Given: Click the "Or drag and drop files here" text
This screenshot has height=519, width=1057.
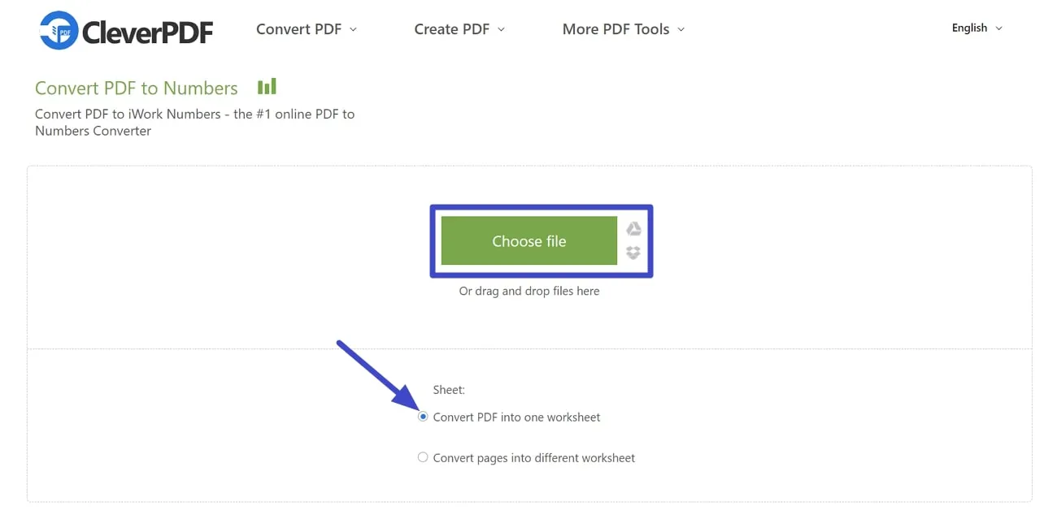Looking at the screenshot, I should coord(528,290).
